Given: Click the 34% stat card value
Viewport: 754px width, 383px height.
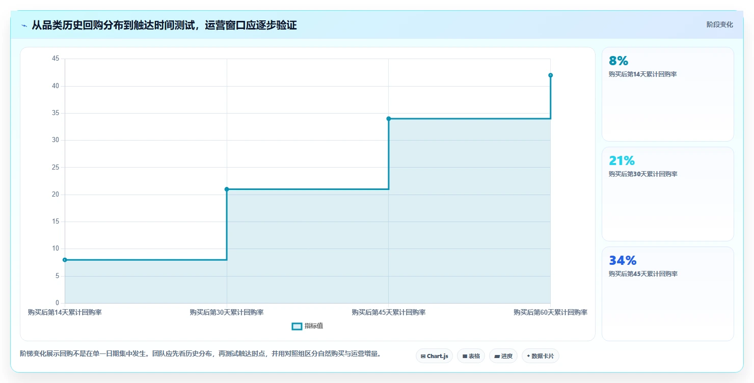Looking at the screenshot, I should pos(623,260).
